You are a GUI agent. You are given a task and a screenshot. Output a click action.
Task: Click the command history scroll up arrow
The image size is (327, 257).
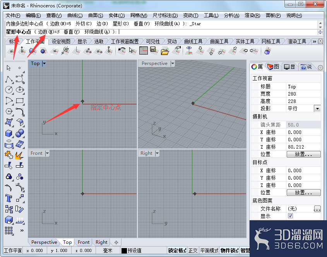[320, 22]
